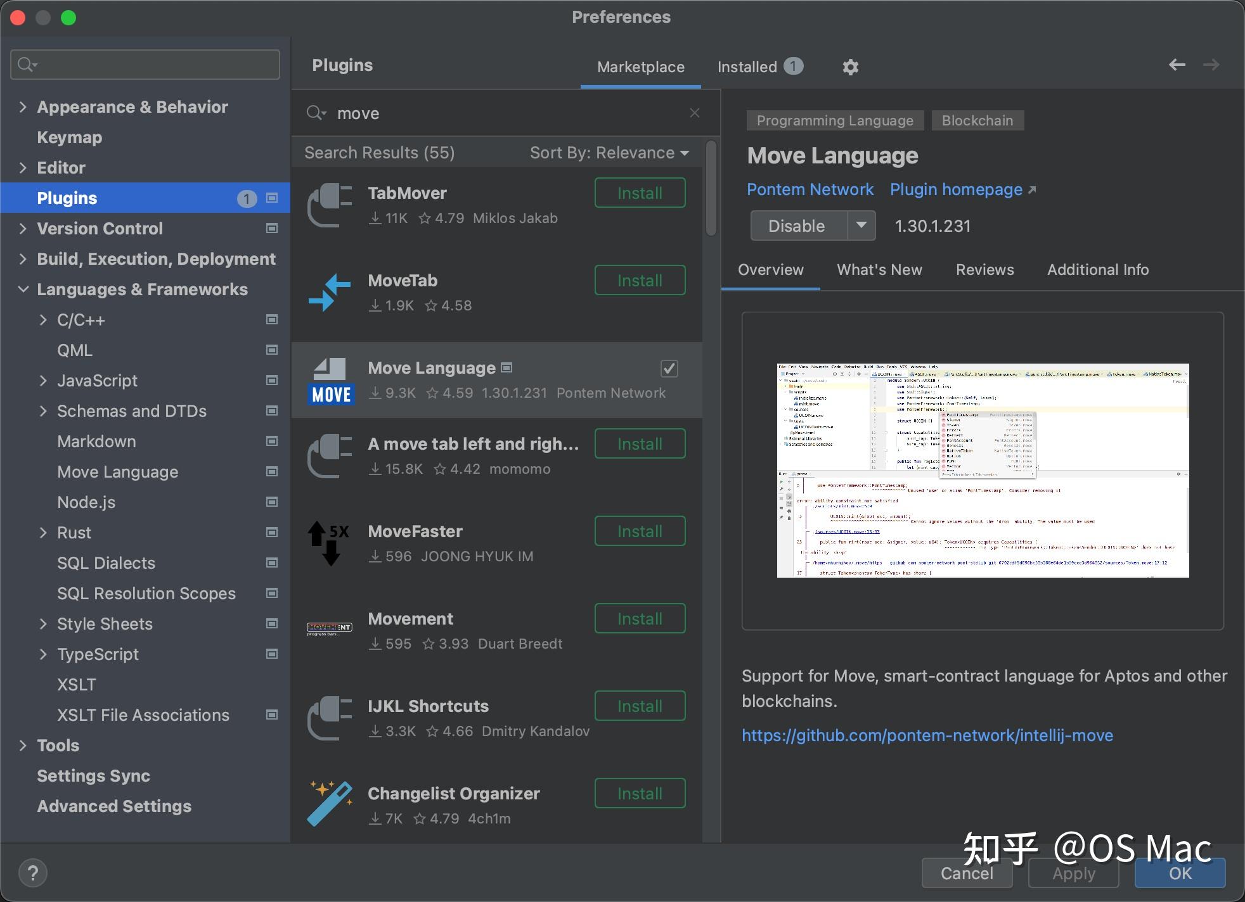1245x902 pixels.
Task: Click the project-level icon beside QML
Action: pos(272,350)
